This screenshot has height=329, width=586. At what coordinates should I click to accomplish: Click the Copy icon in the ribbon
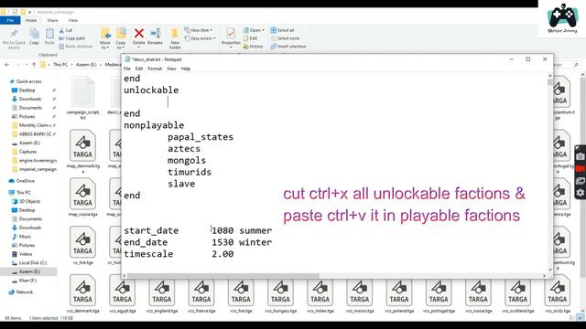pyautogui.click(x=34, y=34)
